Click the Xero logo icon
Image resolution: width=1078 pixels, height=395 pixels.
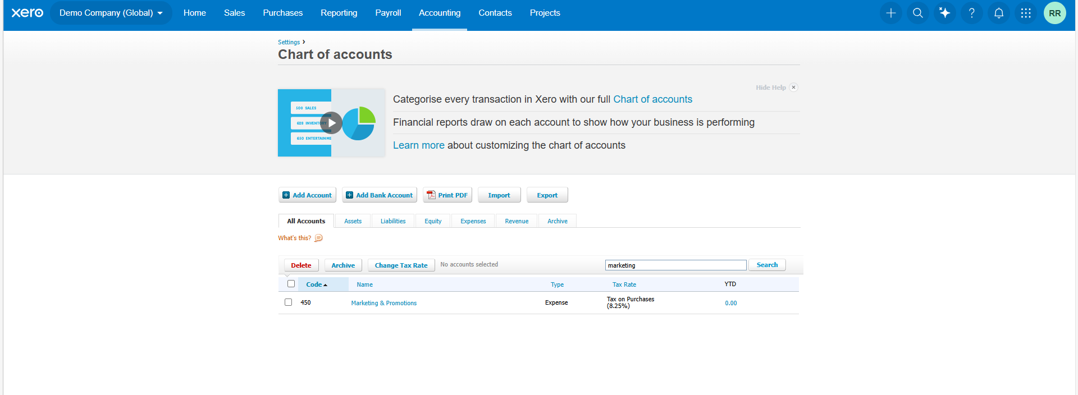tap(27, 13)
